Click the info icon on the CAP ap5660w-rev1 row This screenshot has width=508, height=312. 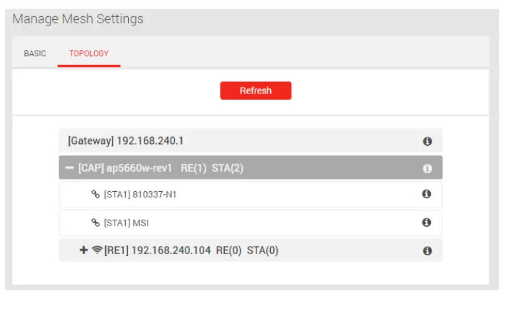coord(427,168)
